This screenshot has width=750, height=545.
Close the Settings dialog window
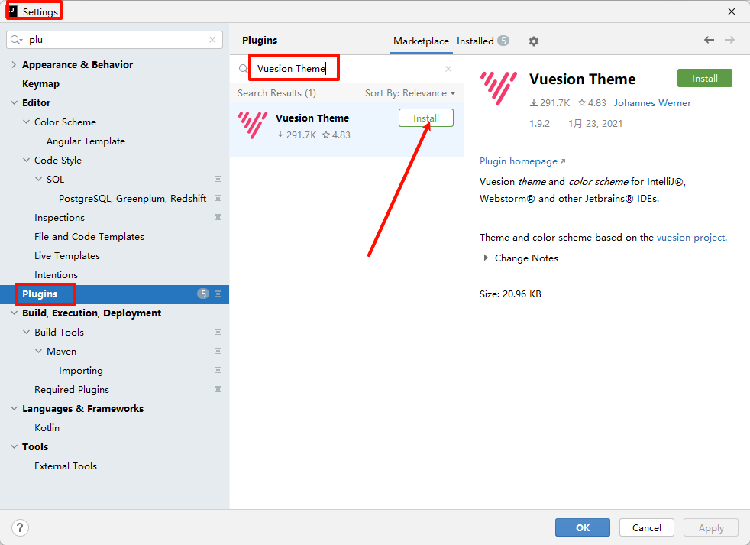coord(732,11)
